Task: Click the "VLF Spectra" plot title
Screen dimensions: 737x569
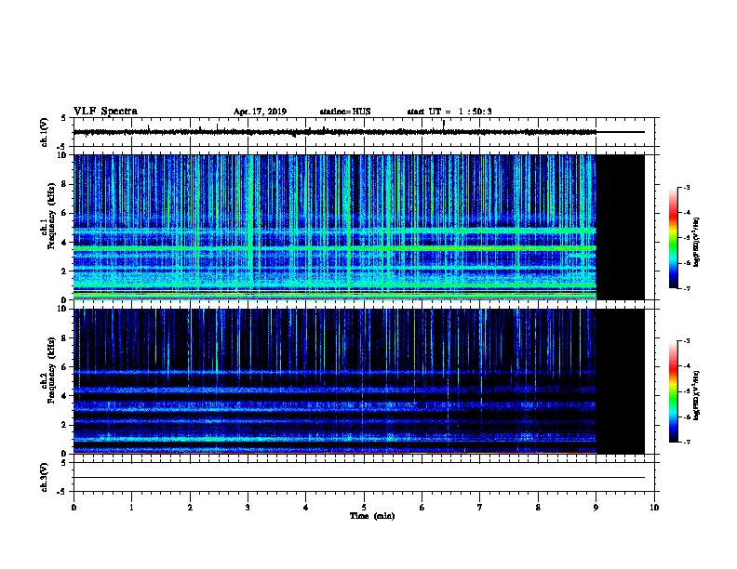Action: (105, 112)
